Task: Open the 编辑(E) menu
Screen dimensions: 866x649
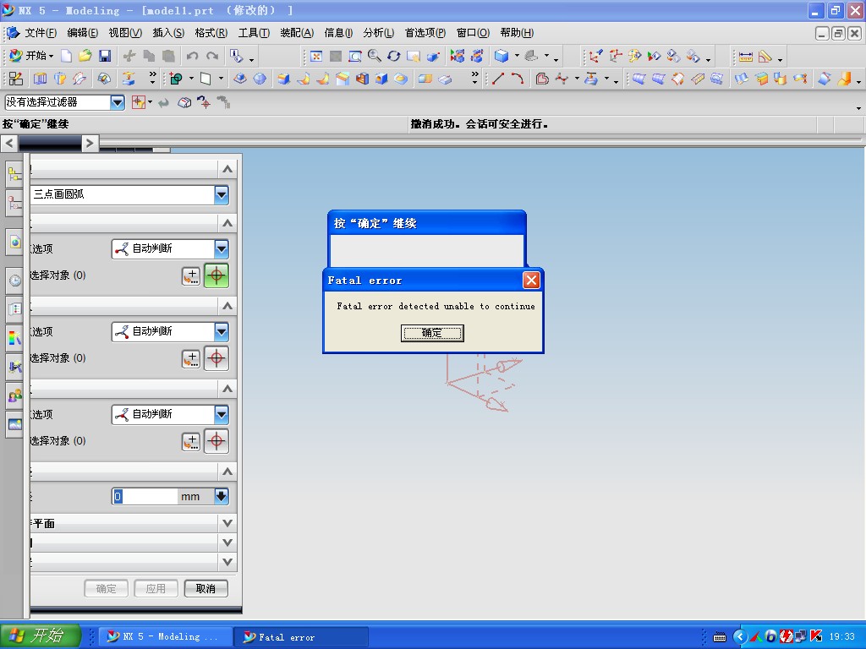Action: (x=82, y=33)
